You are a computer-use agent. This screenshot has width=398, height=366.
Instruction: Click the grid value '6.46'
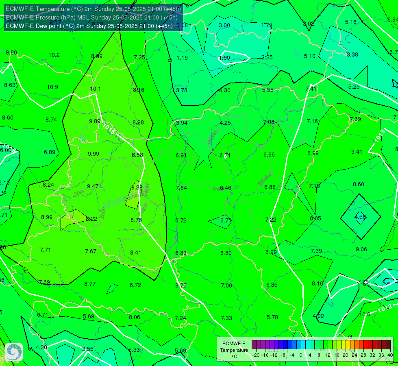tap(225, 188)
